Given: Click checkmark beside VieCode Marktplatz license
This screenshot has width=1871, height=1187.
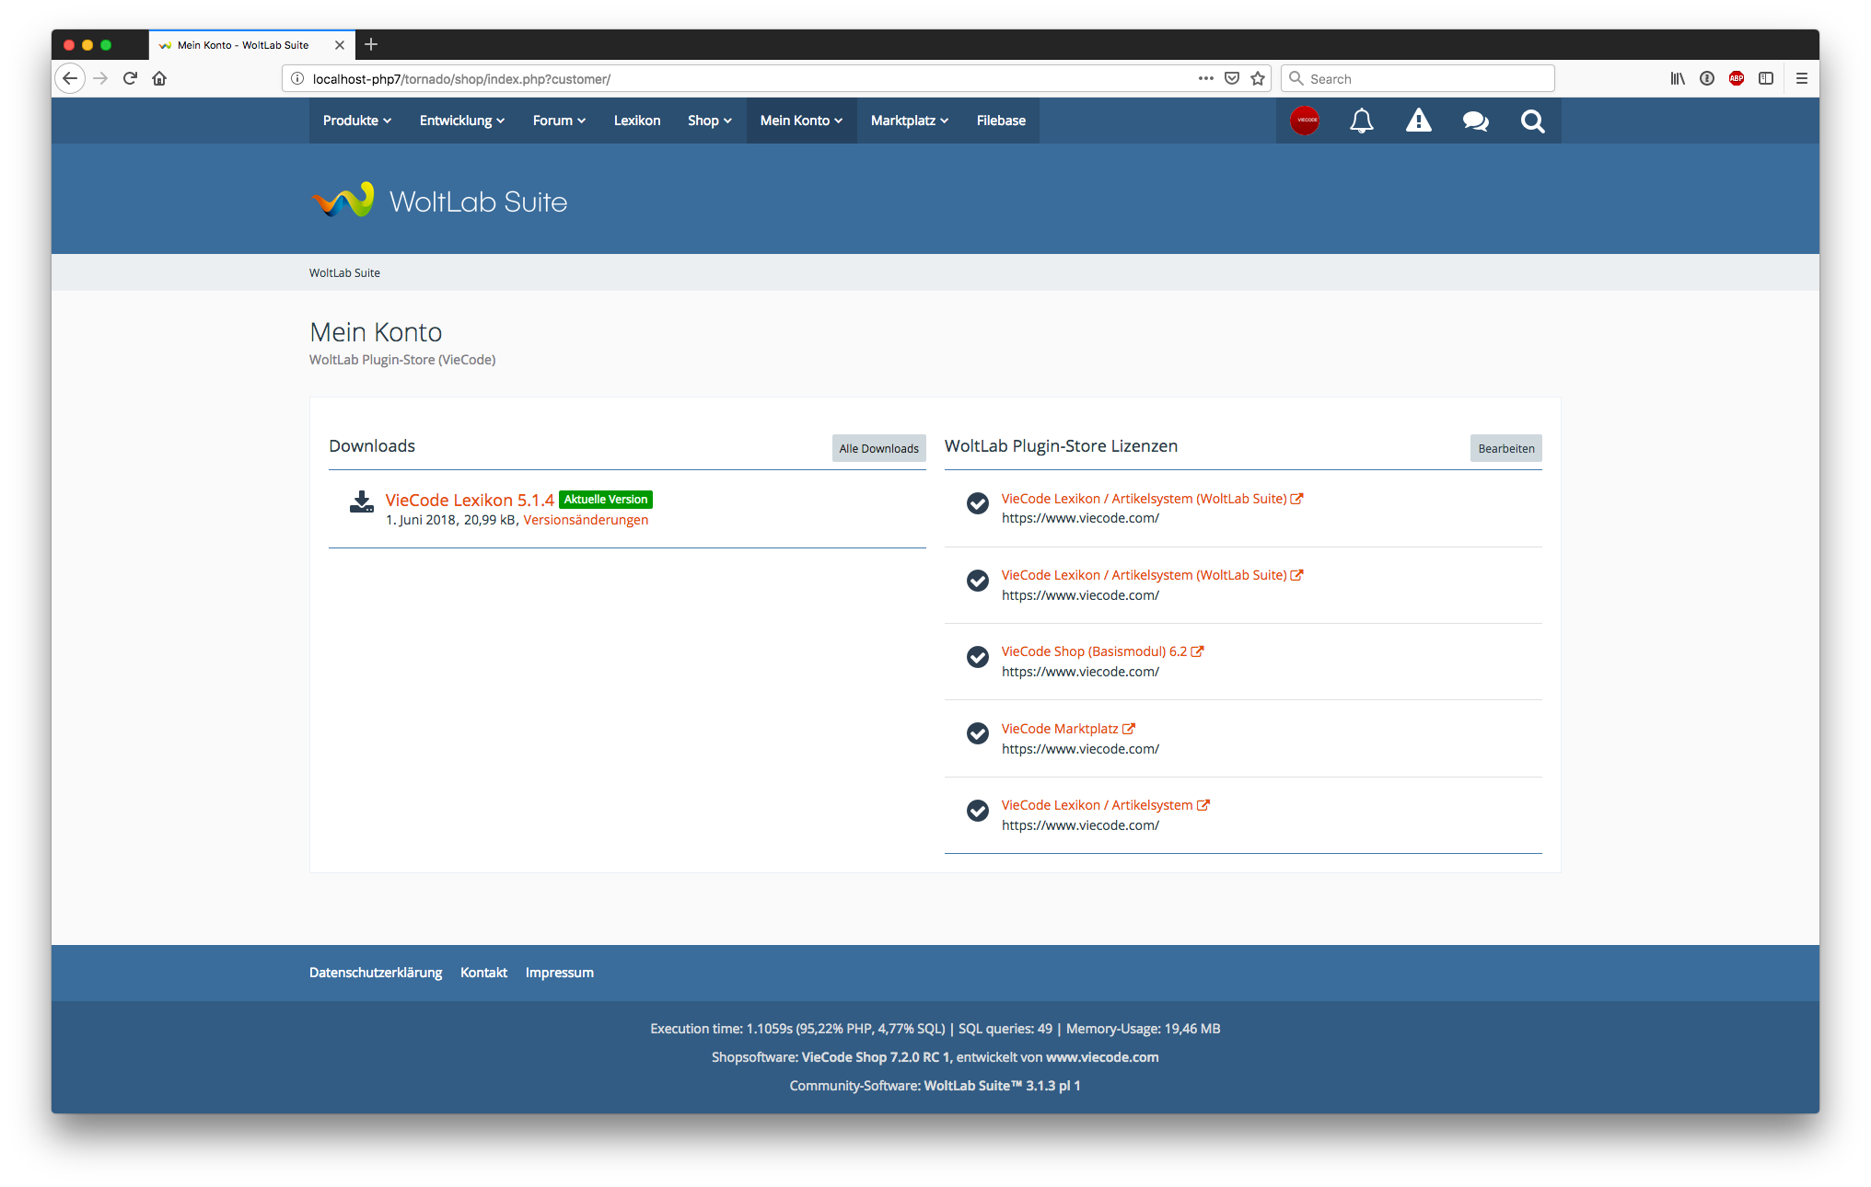Looking at the screenshot, I should [977, 733].
